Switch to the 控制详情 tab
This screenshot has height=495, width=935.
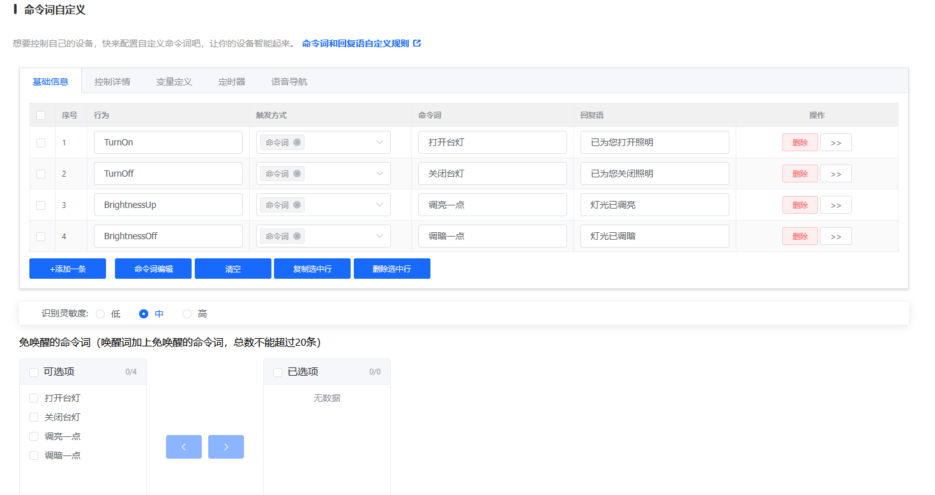112,82
